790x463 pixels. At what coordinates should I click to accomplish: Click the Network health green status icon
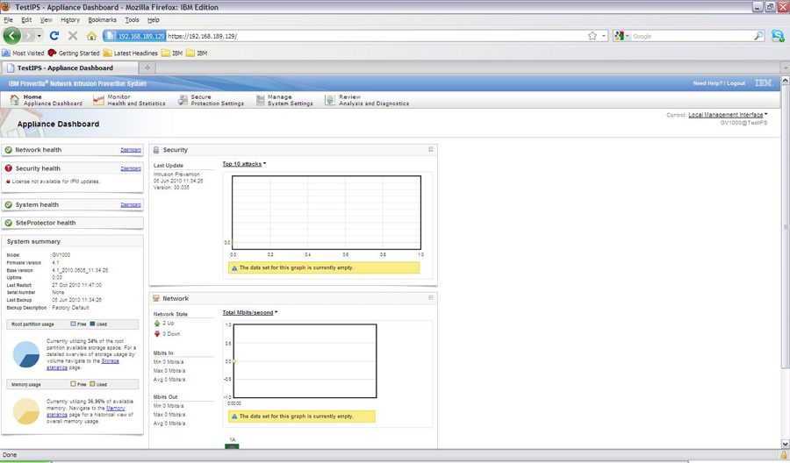9,150
